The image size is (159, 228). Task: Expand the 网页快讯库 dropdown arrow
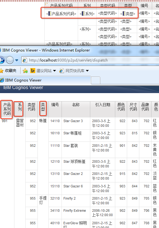click(x=87, y=71)
